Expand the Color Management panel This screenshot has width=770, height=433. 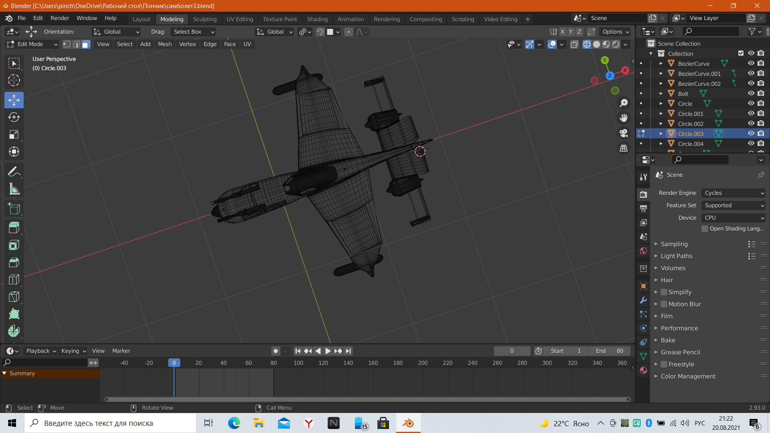pos(688,376)
